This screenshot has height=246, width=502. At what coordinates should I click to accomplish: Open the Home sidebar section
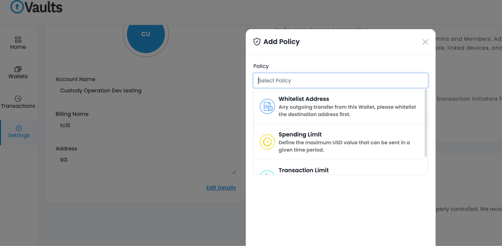point(18,43)
